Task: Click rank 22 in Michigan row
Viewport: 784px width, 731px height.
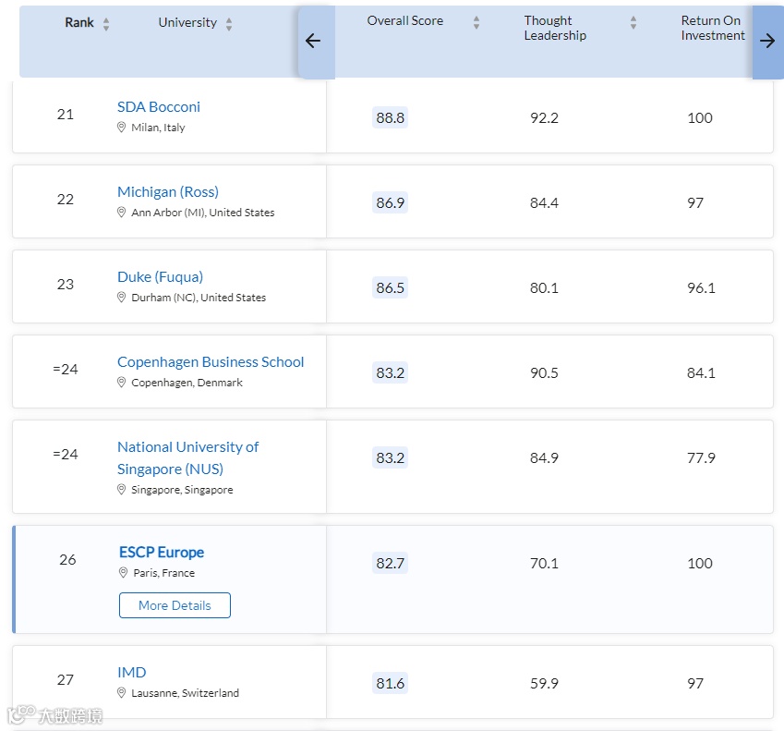Action: pyautogui.click(x=65, y=199)
